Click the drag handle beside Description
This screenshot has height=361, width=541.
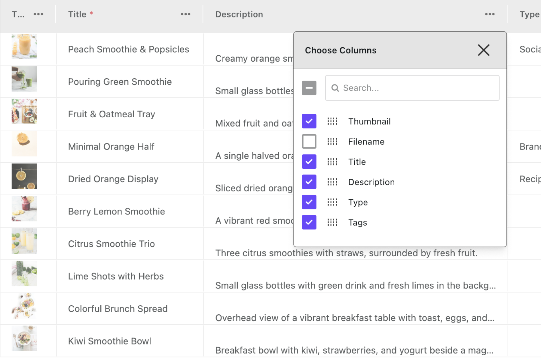coord(332,182)
